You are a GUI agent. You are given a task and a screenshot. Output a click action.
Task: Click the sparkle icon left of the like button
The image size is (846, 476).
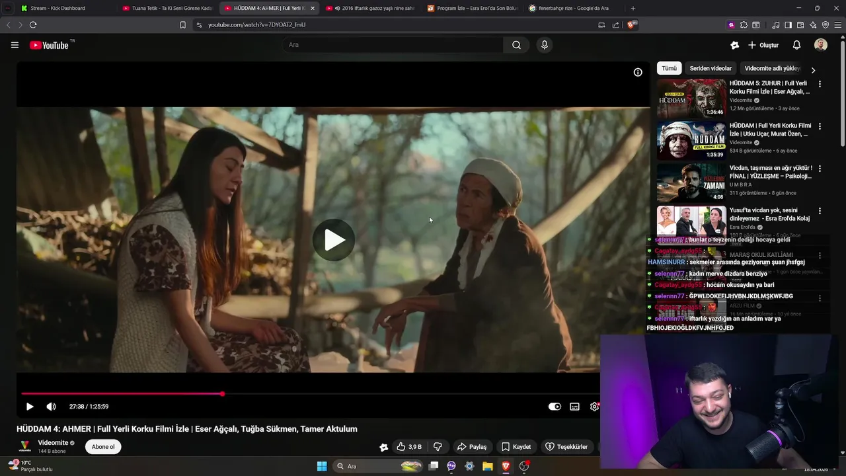384,447
